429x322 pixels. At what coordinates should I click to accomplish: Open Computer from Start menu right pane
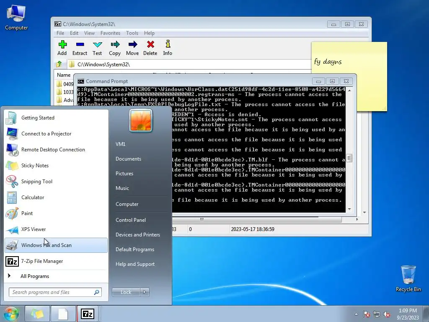tap(127, 204)
